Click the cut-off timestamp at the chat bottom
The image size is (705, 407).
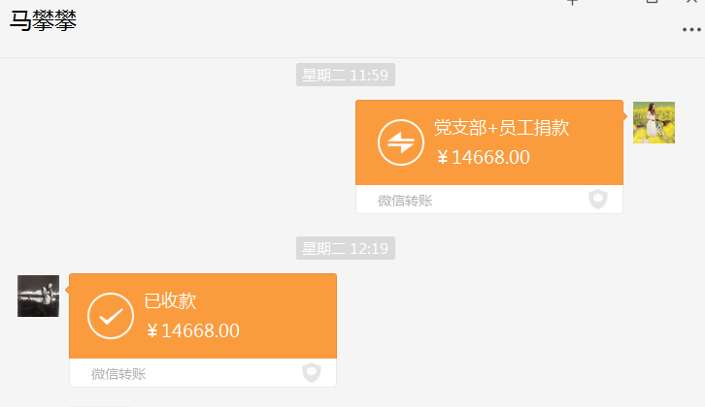coord(100,404)
